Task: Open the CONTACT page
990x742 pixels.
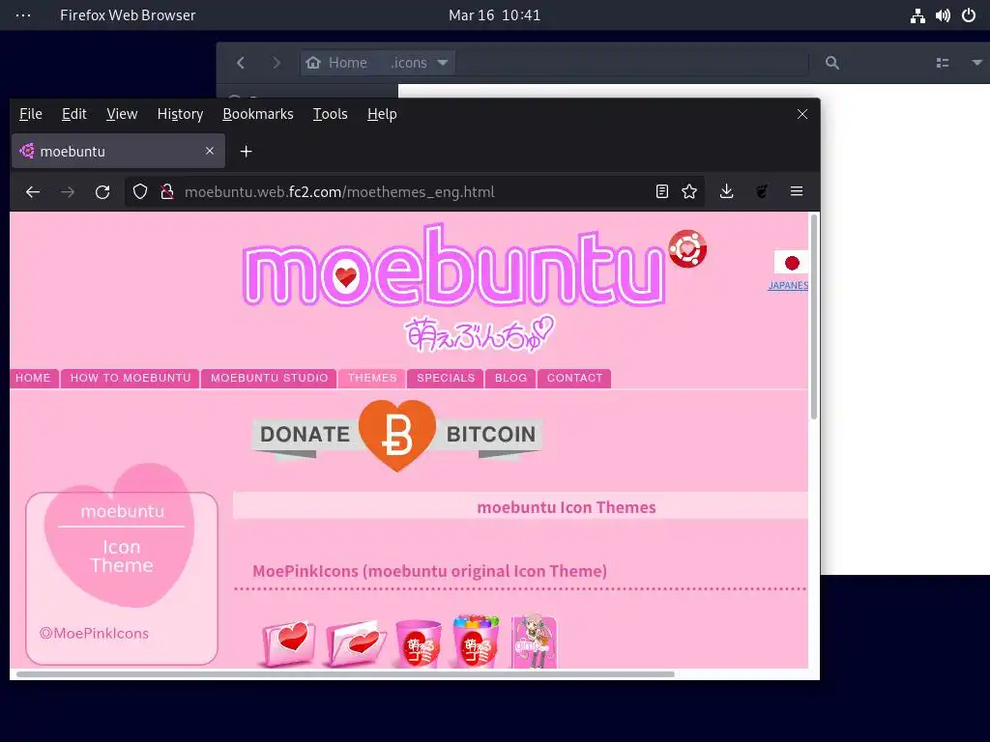Action: coord(574,378)
